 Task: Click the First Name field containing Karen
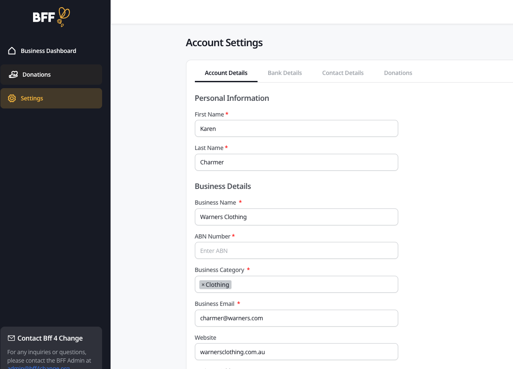(296, 128)
